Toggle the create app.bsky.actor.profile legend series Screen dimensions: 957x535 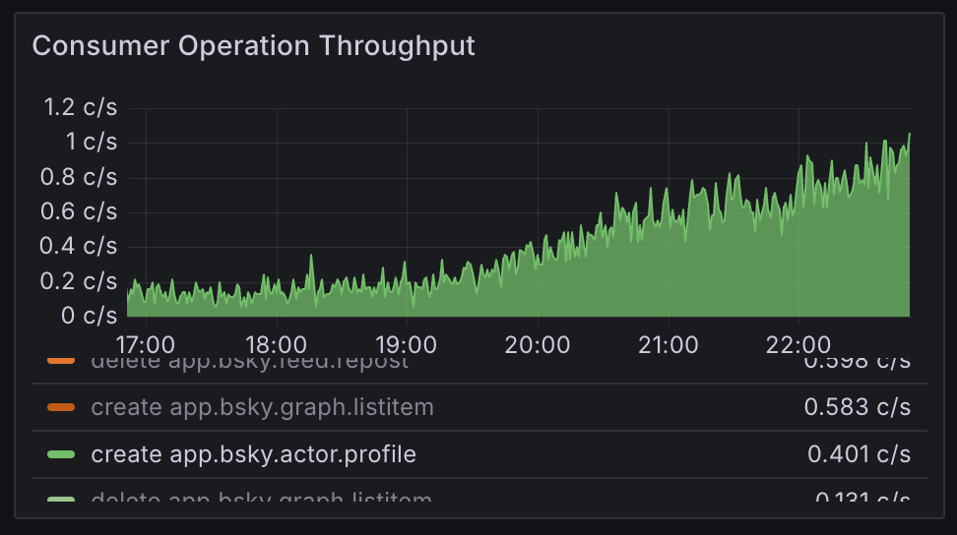tap(253, 454)
